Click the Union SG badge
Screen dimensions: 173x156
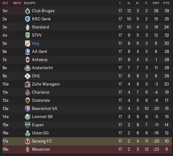pyautogui.click(x=28, y=133)
